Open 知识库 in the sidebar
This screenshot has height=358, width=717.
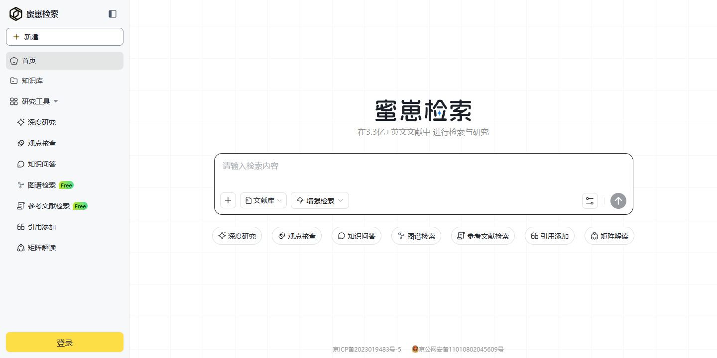[65, 81]
